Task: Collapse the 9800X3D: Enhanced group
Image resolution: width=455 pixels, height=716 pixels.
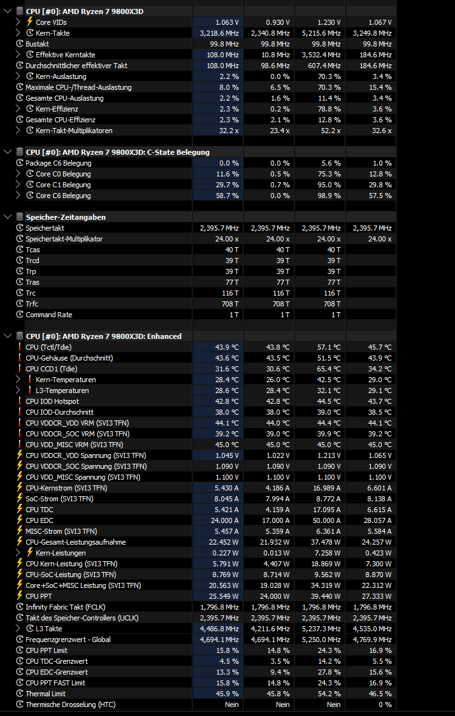Action: click(x=8, y=336)
